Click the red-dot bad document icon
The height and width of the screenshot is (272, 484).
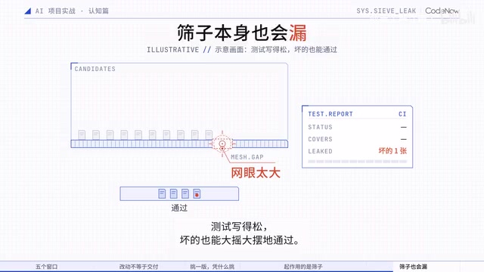(x=197, y=193)
